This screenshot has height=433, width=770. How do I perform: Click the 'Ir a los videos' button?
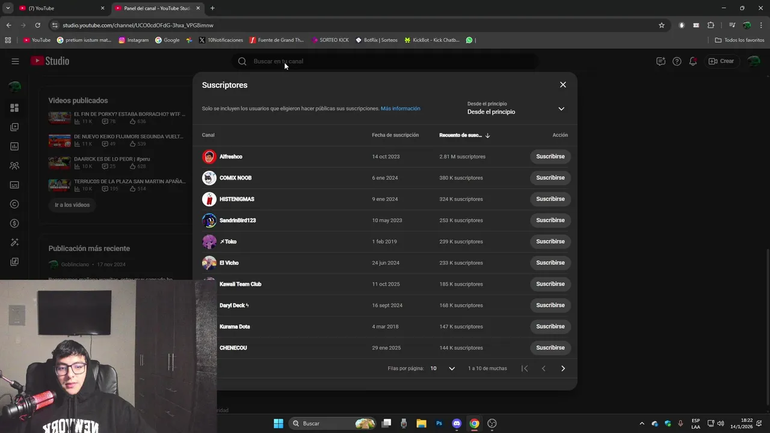[72, 205]
